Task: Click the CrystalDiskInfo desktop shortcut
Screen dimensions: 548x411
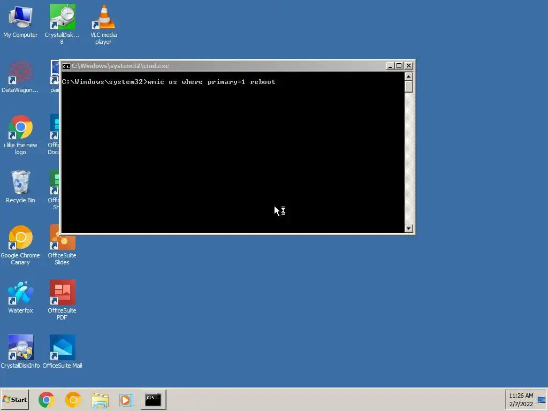Action: (20, 352)
